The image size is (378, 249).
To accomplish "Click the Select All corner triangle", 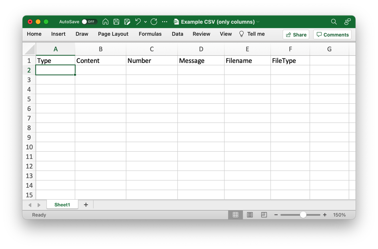I will (x=30, y=49).
